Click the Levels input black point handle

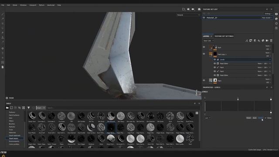[x=205, y=99]
